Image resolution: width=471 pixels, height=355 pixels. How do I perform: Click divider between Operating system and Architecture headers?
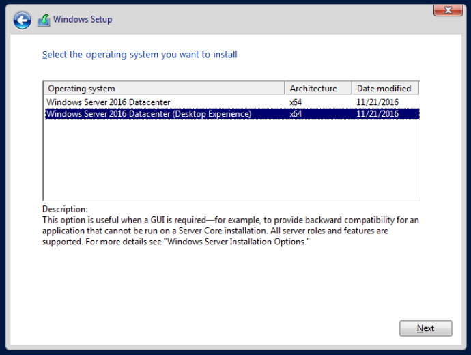pos(285,88)
